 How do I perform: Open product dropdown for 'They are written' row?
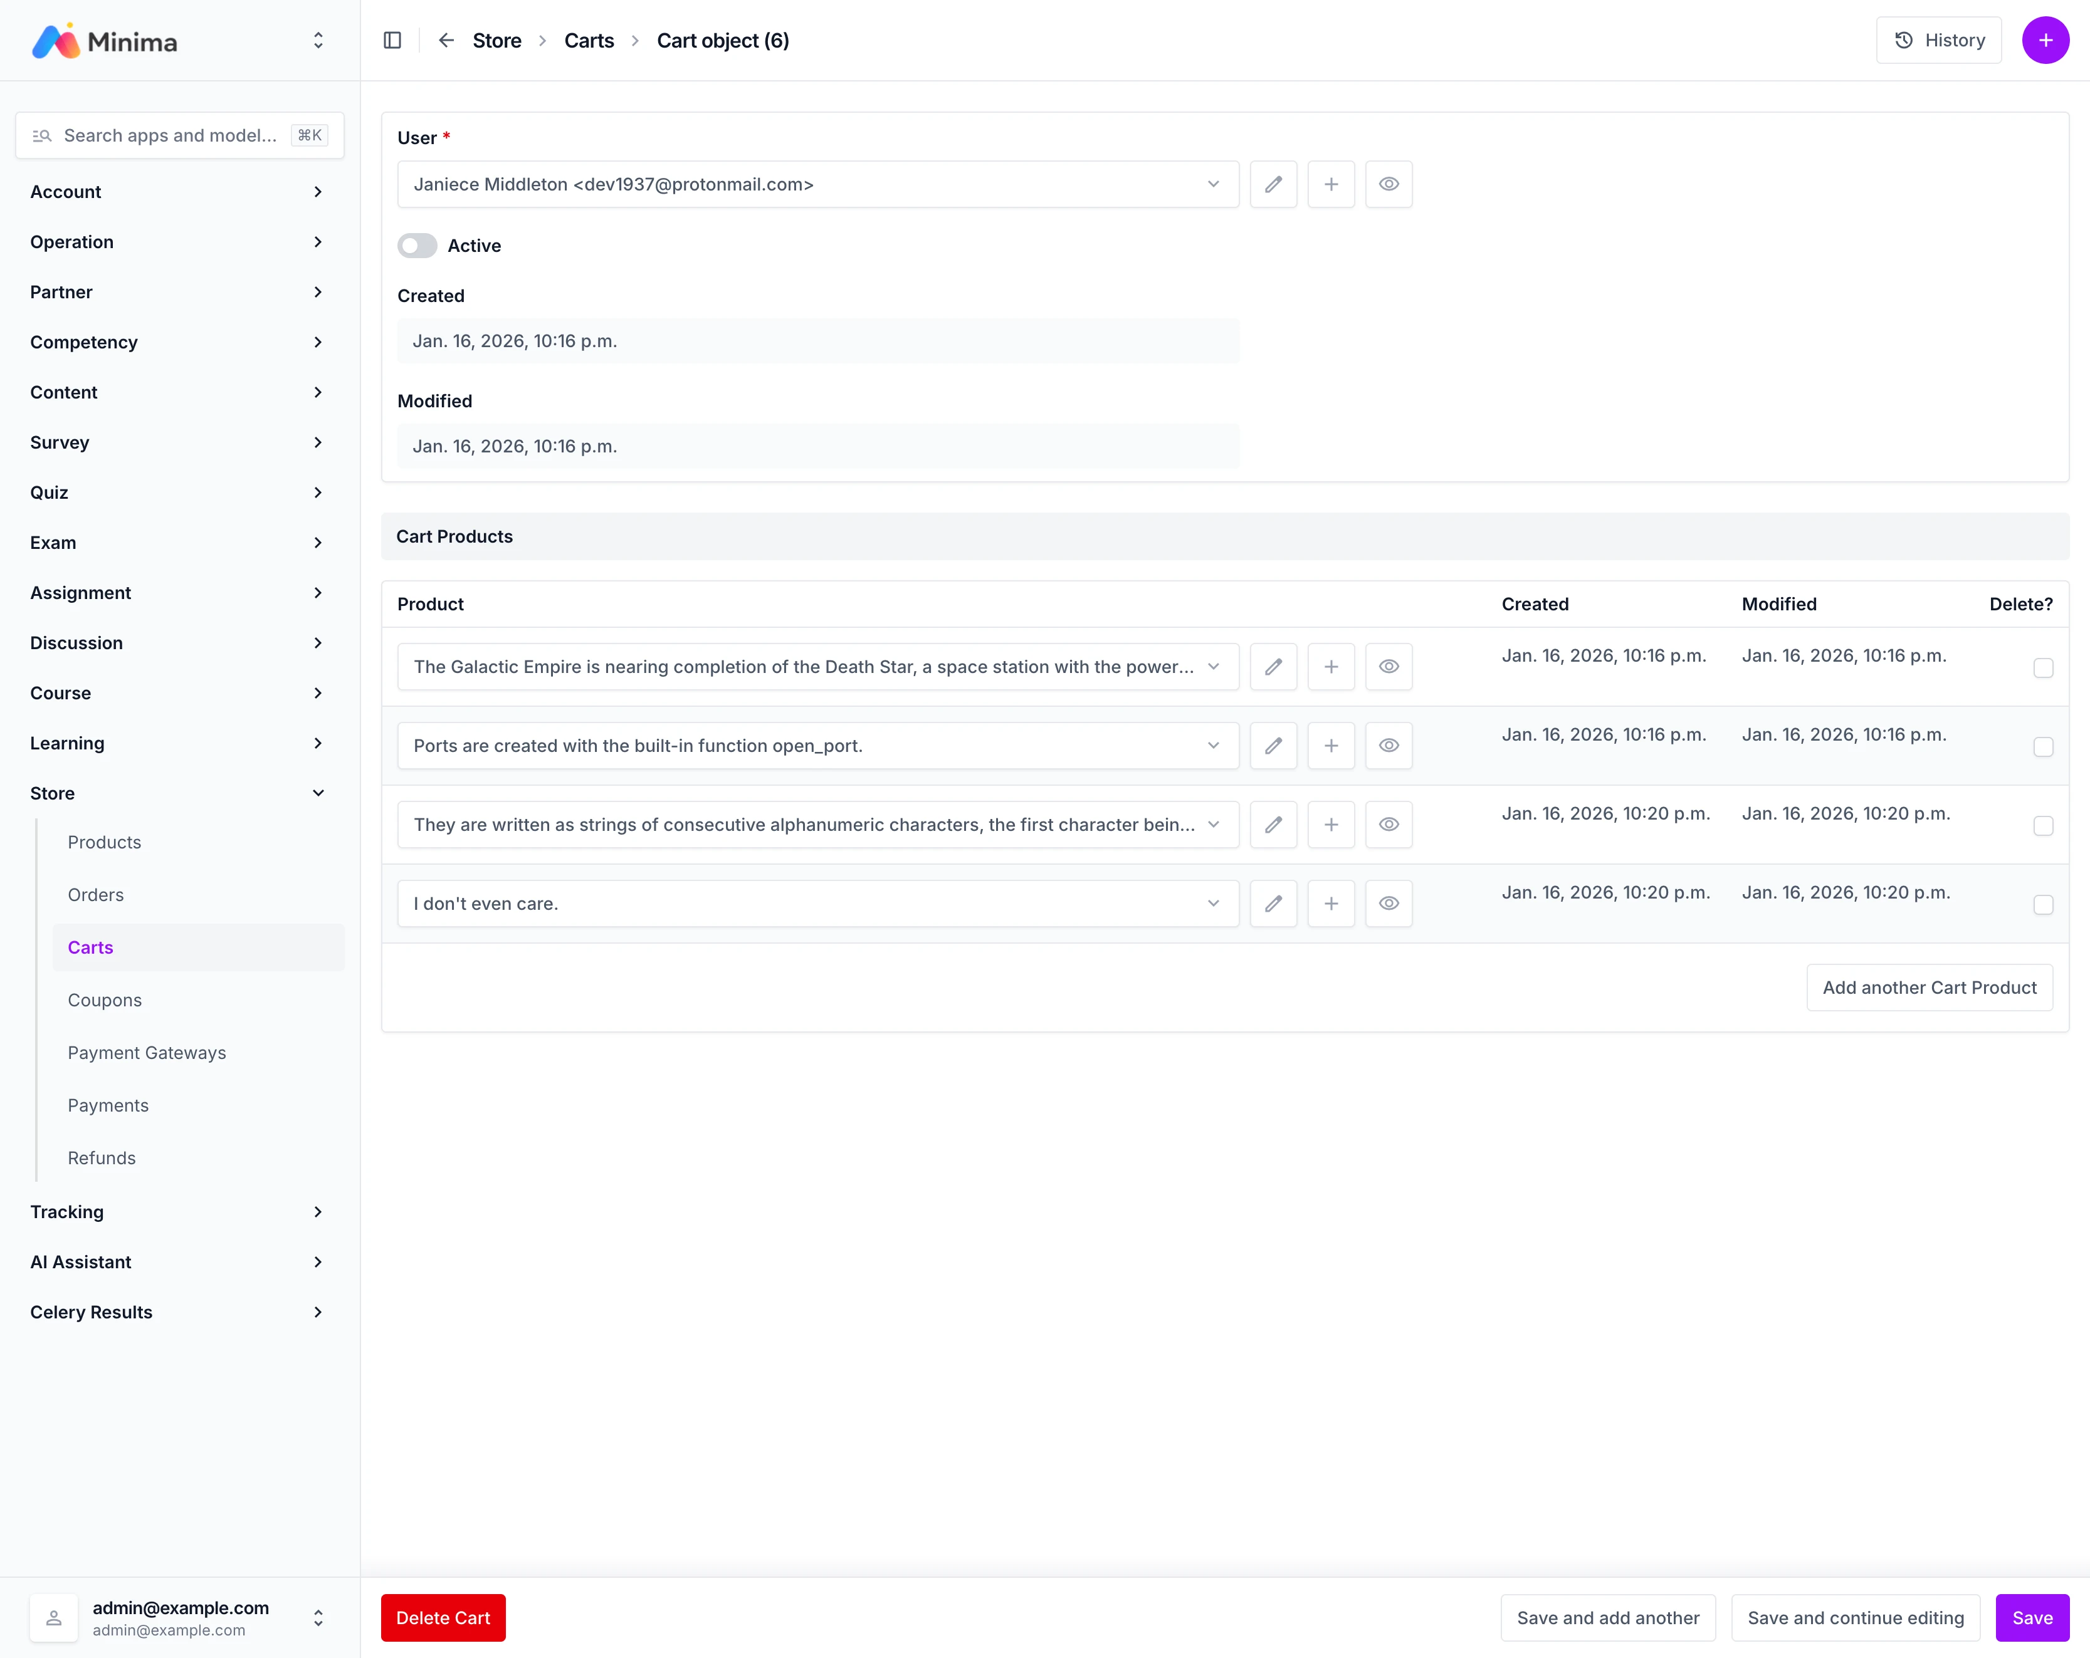817,825
